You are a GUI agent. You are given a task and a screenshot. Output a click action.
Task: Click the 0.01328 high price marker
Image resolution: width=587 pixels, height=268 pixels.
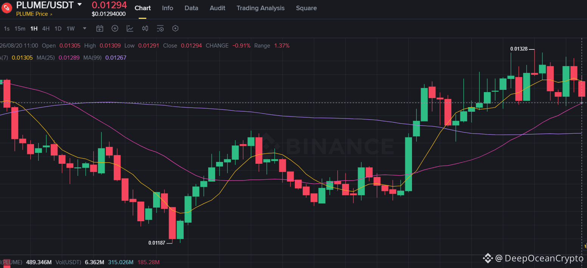pos(519,49)
